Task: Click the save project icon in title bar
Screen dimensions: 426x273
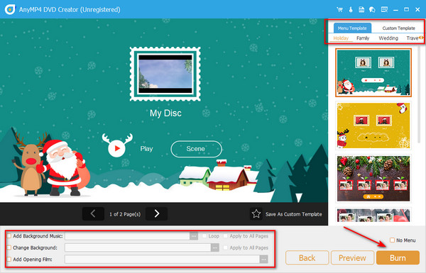Action: click(361, 9)
